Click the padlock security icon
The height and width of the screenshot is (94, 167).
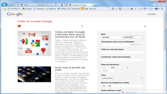coord(62,5)
